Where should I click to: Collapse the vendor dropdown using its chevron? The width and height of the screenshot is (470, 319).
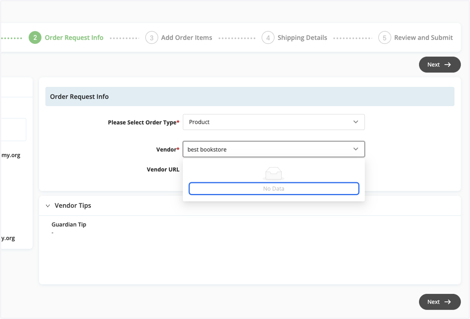point(356,149)
